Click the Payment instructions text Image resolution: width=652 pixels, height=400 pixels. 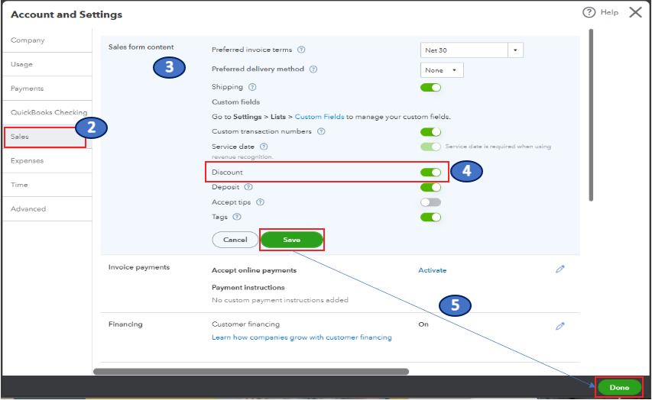click(x=248, y=288)
